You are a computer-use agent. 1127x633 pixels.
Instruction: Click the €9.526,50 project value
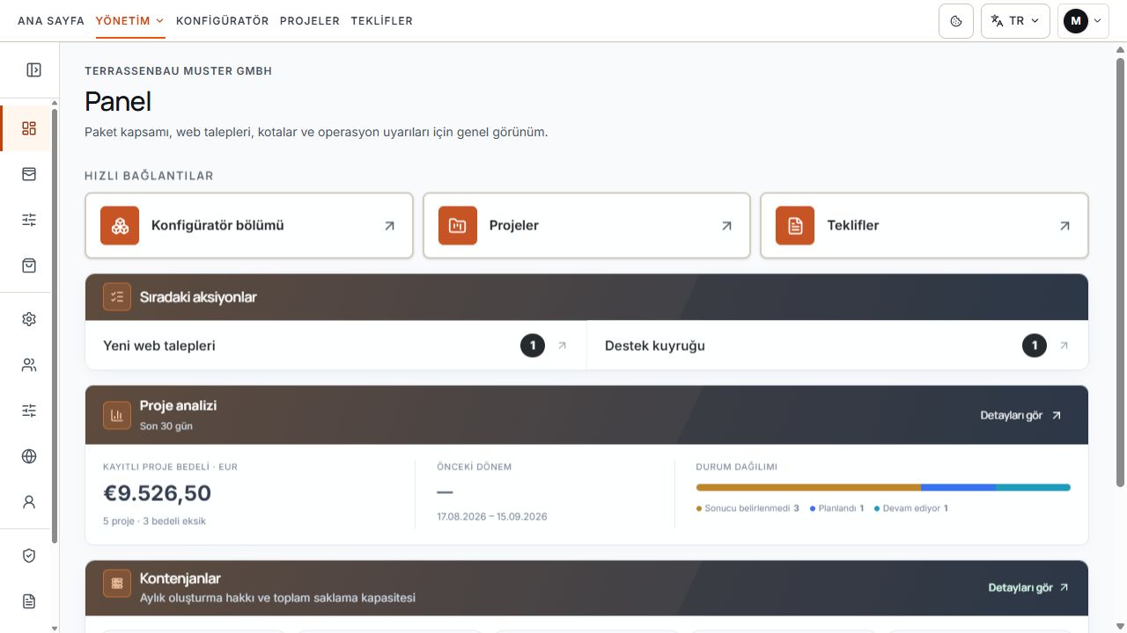click(157, 493)
